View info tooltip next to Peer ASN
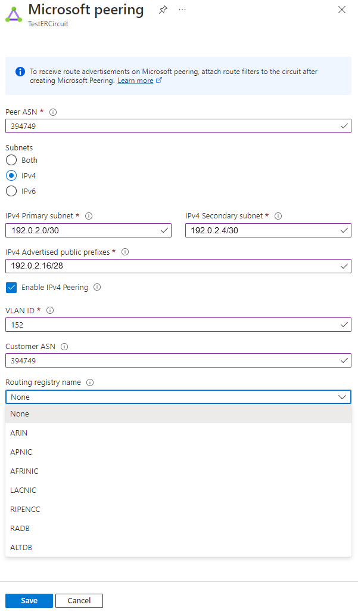 [54, 112]
